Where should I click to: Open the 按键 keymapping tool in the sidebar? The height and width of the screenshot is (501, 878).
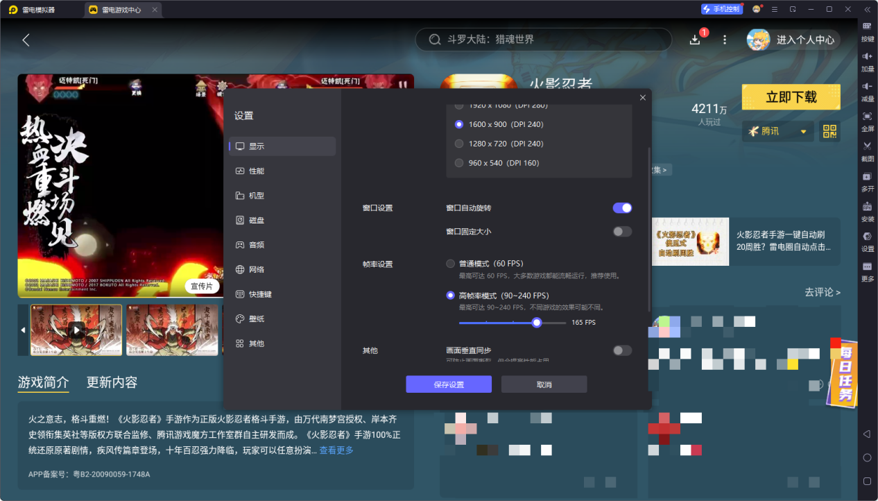point(867,31)
